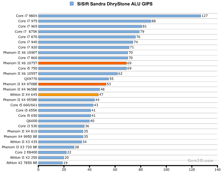223x174 pixels.
Task: Select the Core i7 980X bar
Action: pos(119,16)
